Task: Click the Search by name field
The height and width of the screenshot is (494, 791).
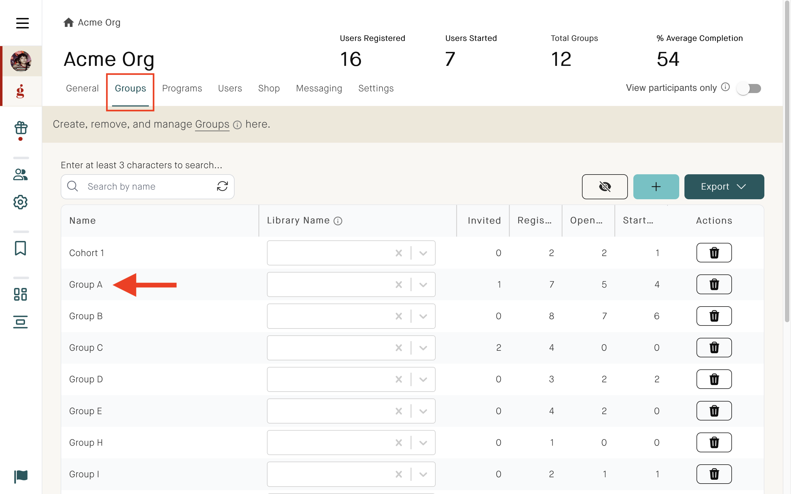Action: [147, 187]
